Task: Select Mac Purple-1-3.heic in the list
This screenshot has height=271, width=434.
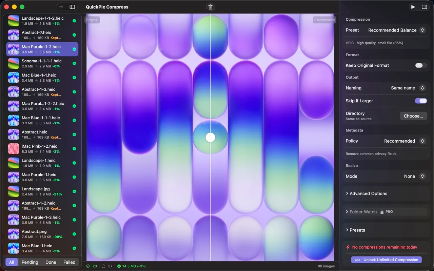Action: click(x=42, y=220)
